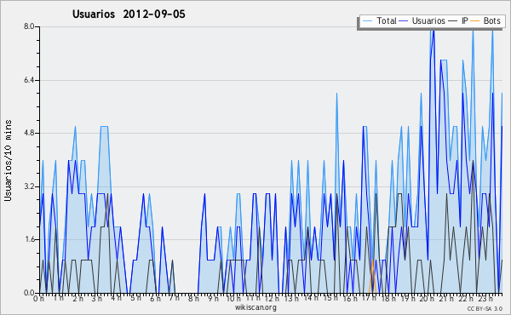Click the '15 h' x-axis label
This screenshot has width=511, height=315.
pos(330,298)
